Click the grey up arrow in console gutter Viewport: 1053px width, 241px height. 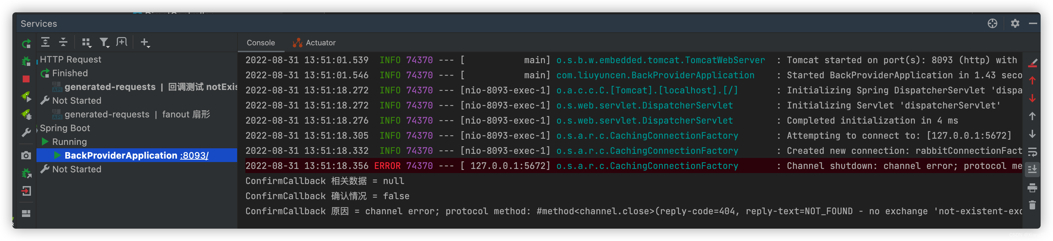[1032, 116]
